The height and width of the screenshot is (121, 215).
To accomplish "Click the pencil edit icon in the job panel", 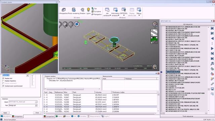I will (x=212, y=84).
